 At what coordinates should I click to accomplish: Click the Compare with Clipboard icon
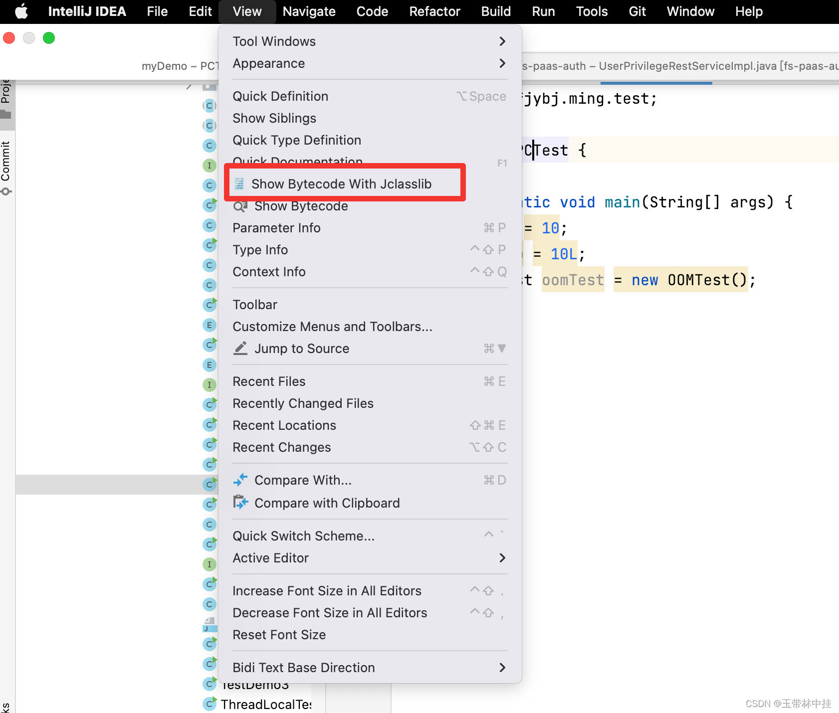click(x=240, y=502)
